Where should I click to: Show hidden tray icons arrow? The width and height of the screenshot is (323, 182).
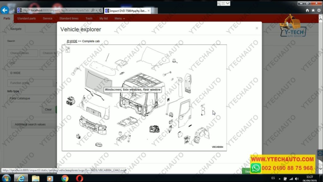point(279,179)
